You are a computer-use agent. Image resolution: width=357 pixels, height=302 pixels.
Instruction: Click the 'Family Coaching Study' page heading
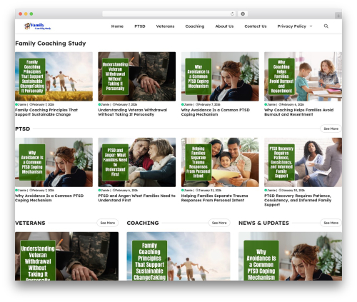(51, 44)
